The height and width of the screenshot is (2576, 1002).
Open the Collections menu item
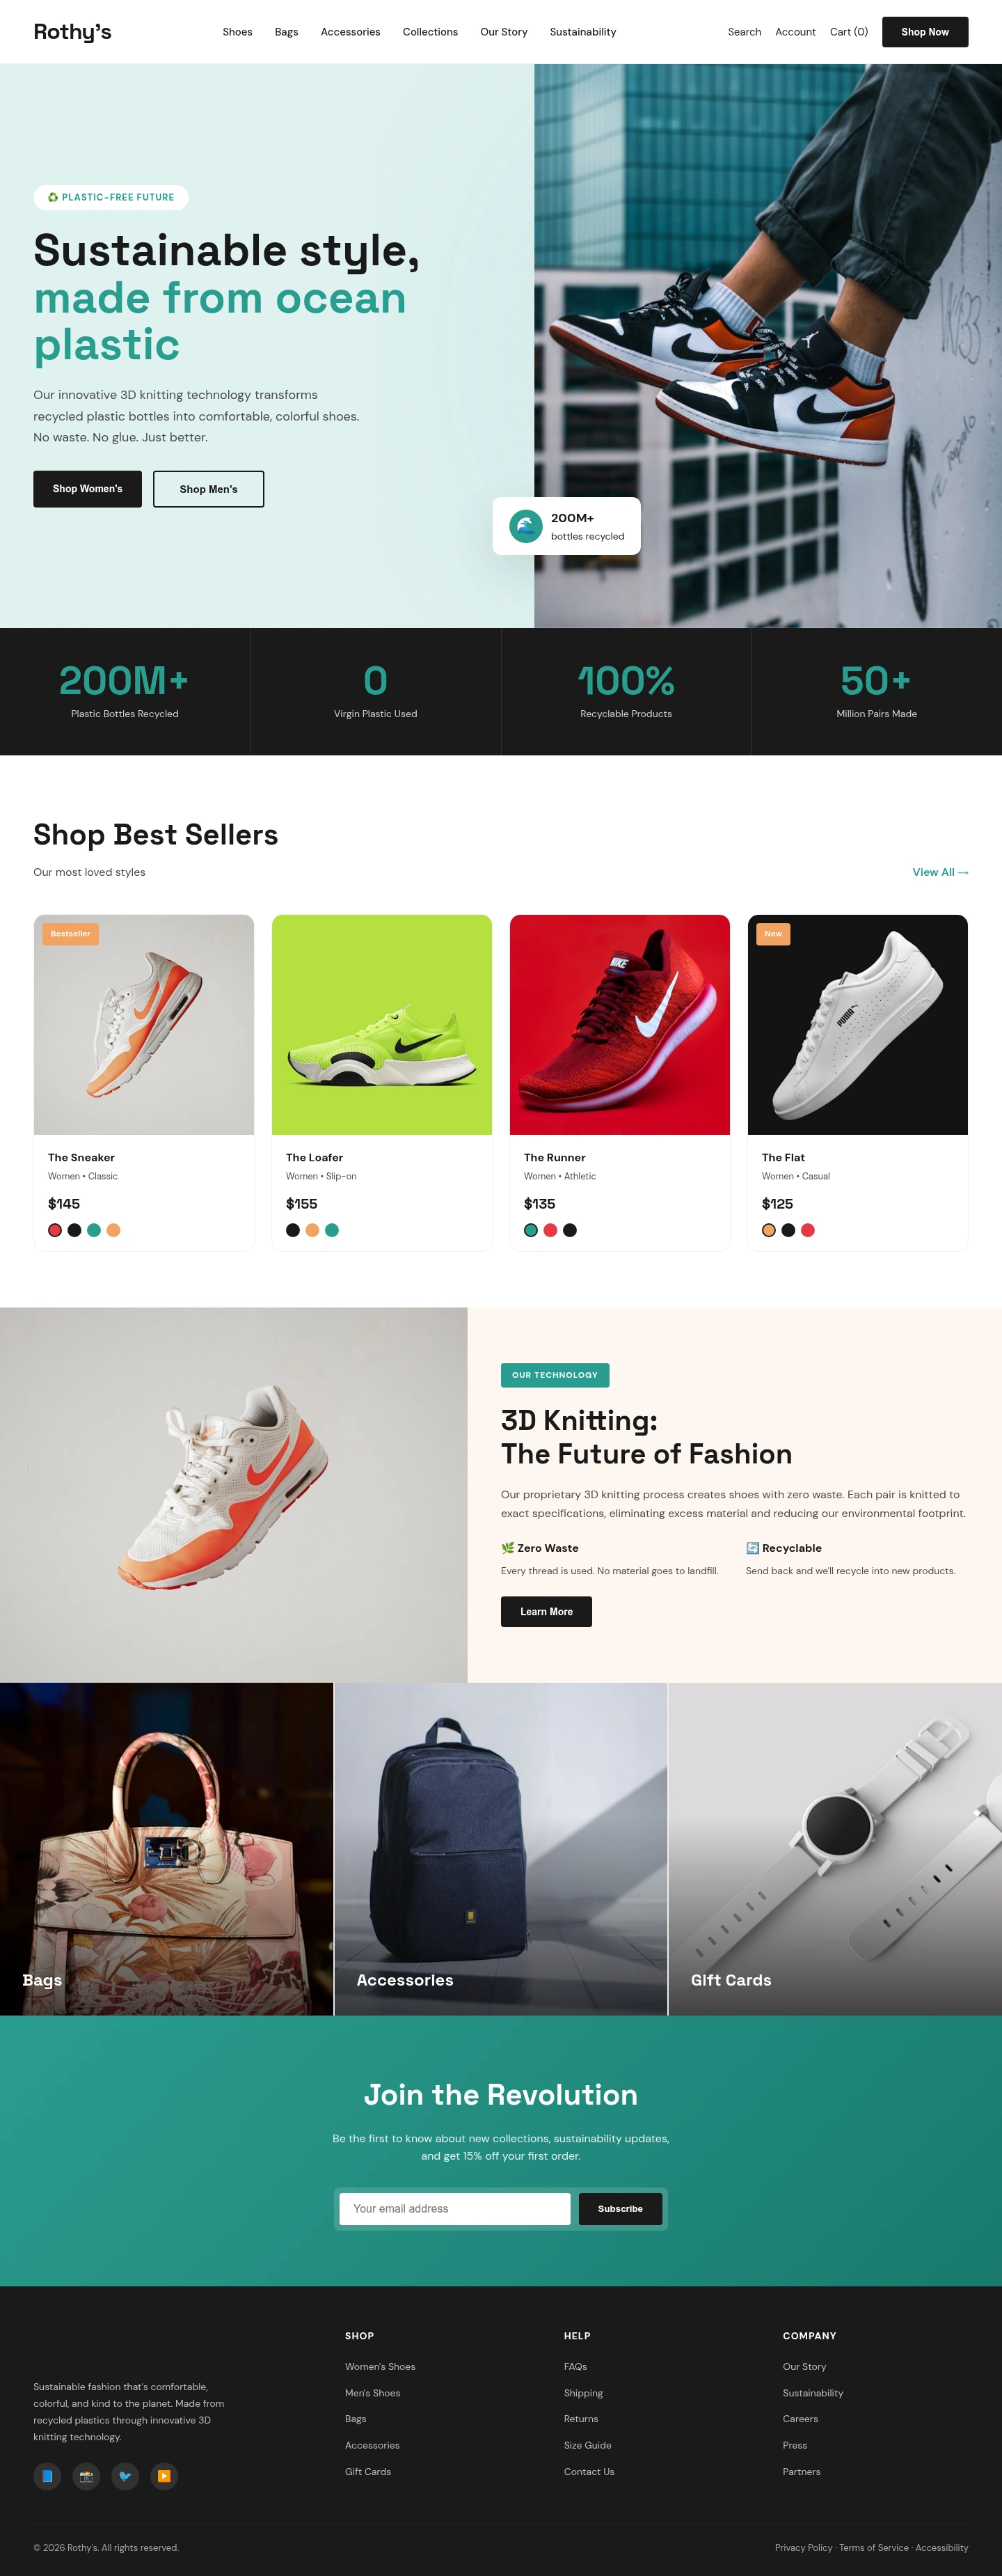(429, 32)
